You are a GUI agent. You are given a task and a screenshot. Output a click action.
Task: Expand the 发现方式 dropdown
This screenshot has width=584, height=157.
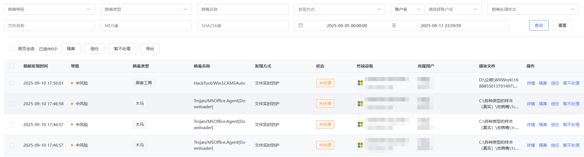tap(339, 9)
